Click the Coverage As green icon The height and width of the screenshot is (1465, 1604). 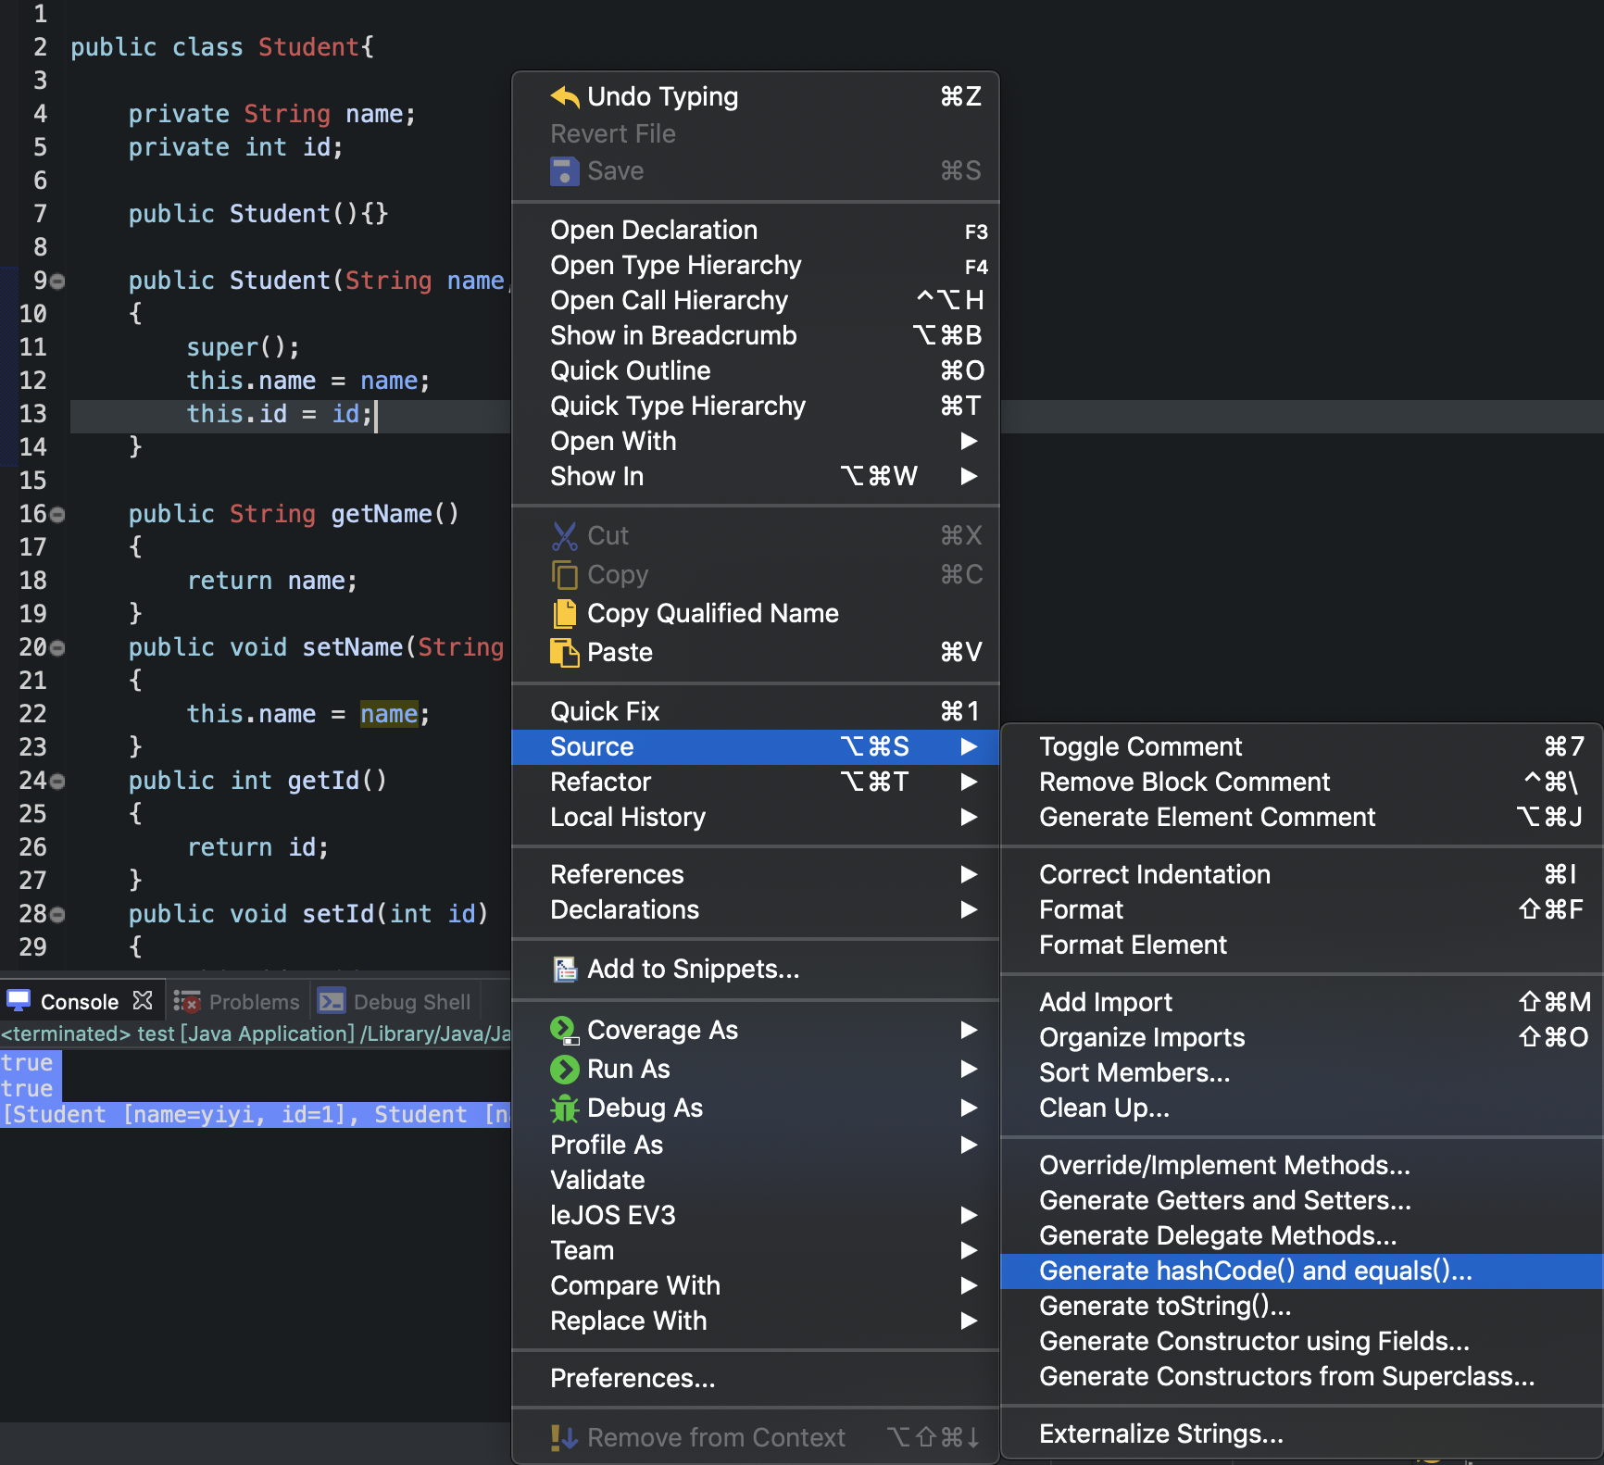(564, 1029)
